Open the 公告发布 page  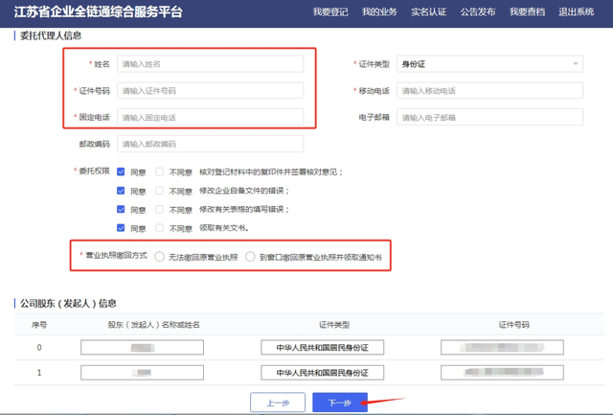click(477, 12)
